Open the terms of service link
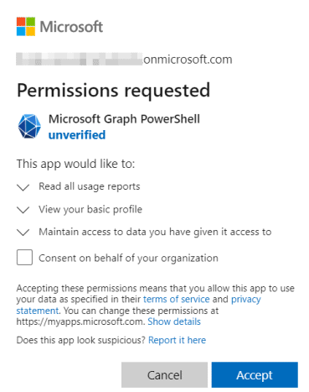Viewport: 309px width, 392px height. coord(177,299)
